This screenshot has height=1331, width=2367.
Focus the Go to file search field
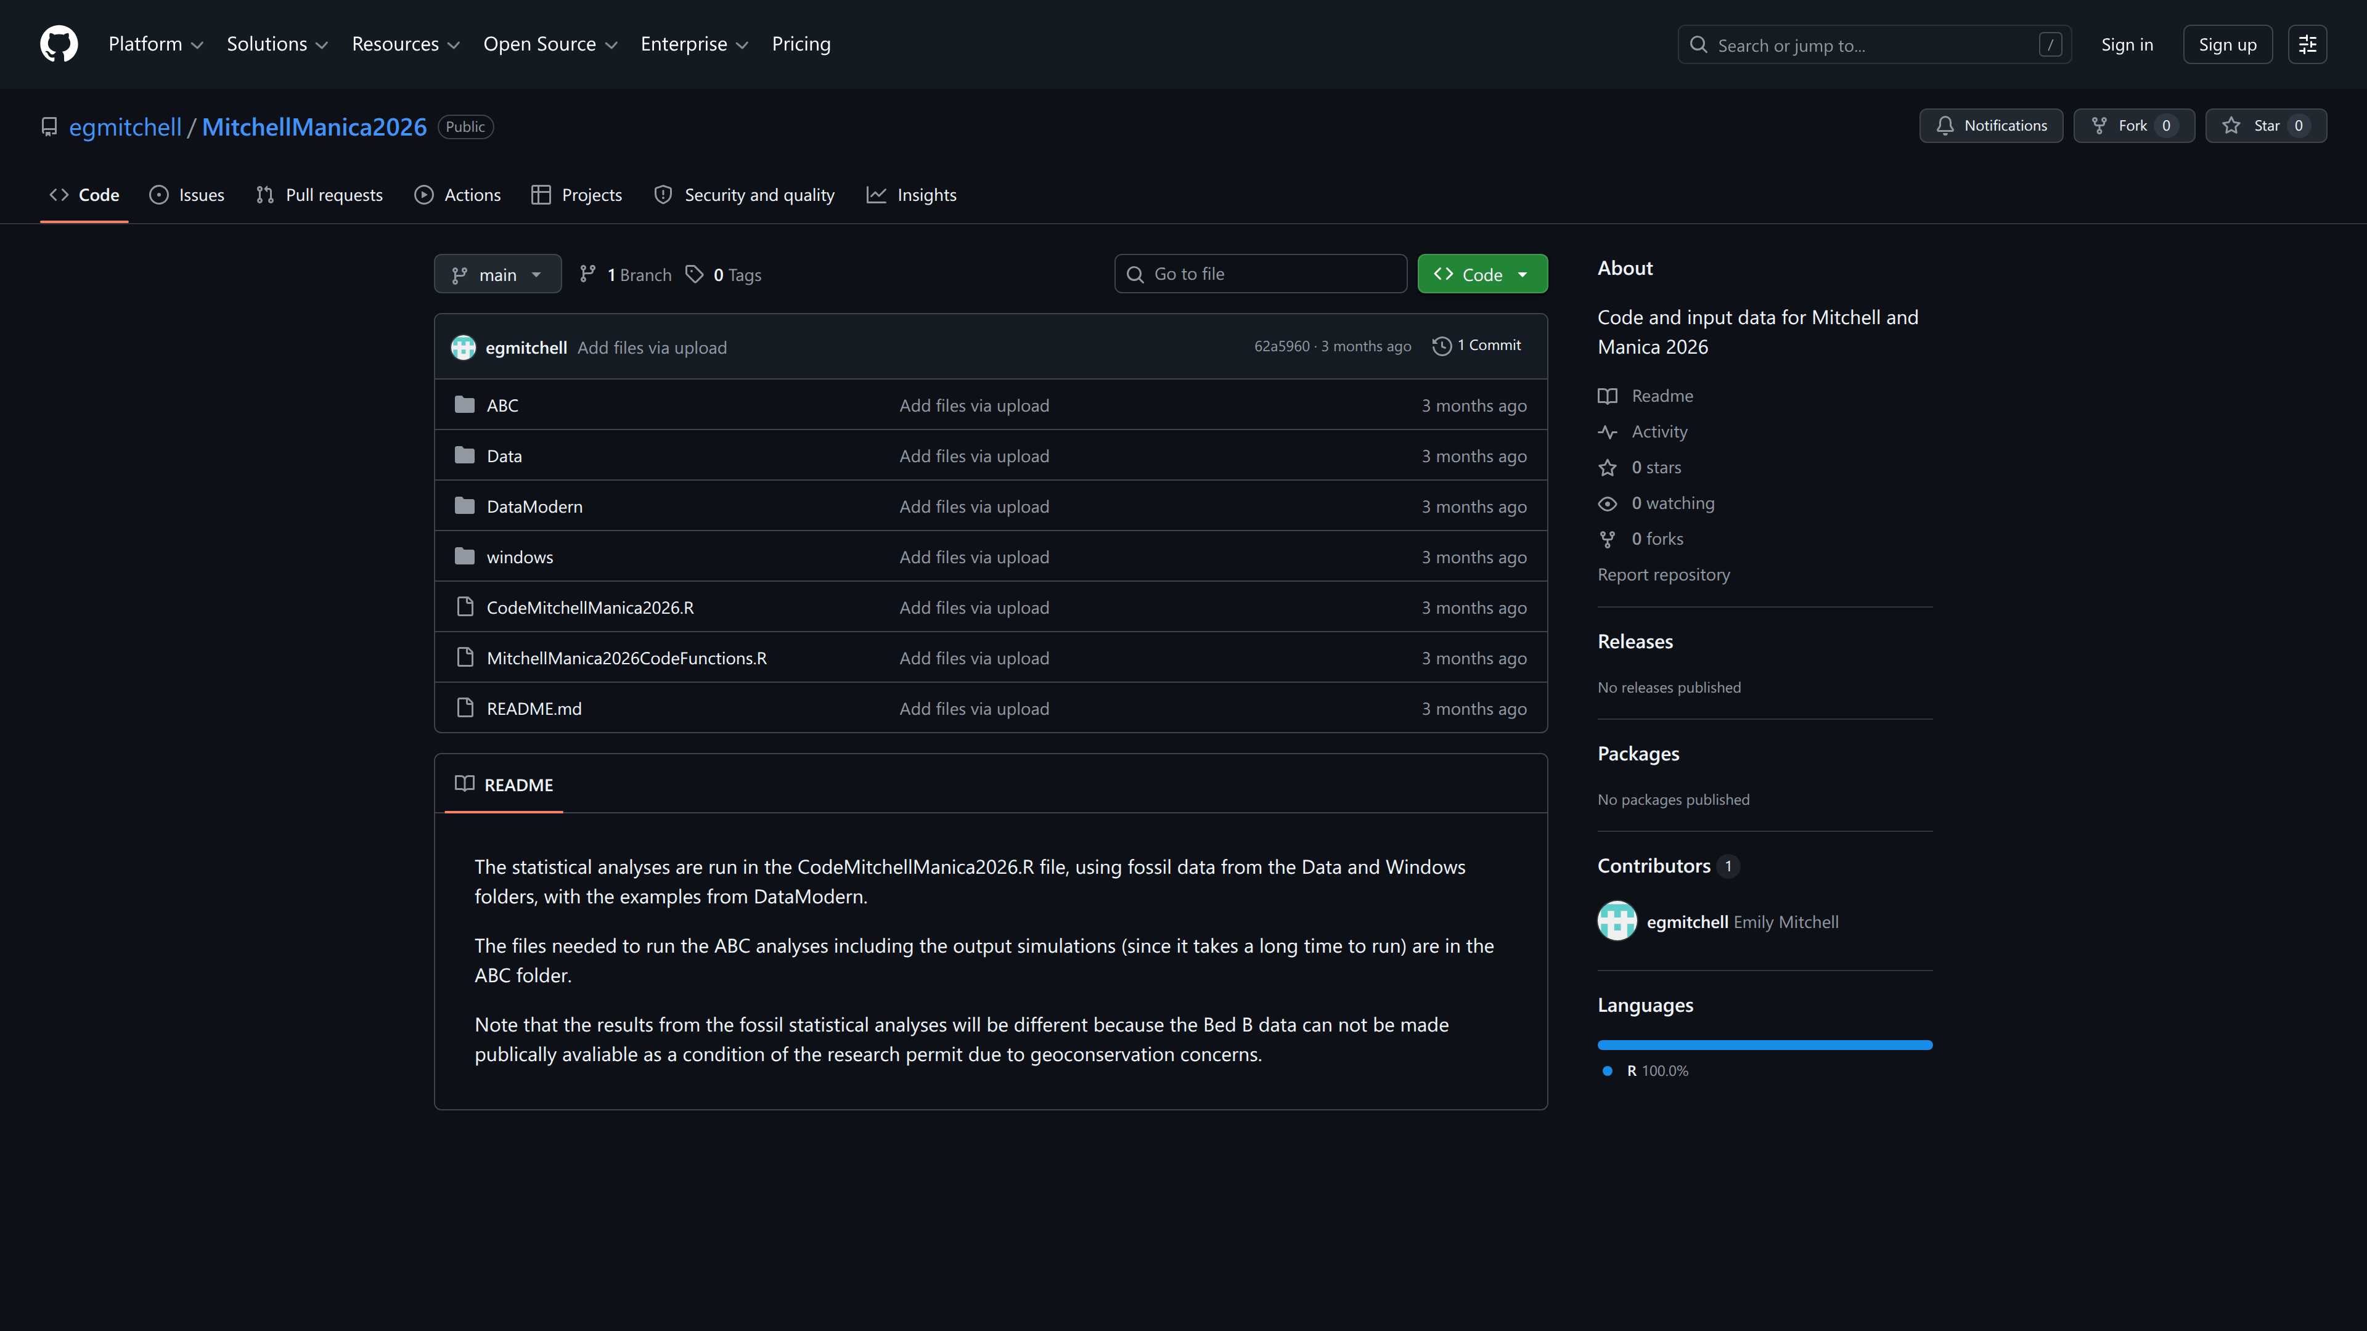tap(1260, 274)
